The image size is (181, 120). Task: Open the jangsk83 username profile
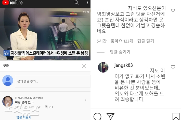(123, 65)
